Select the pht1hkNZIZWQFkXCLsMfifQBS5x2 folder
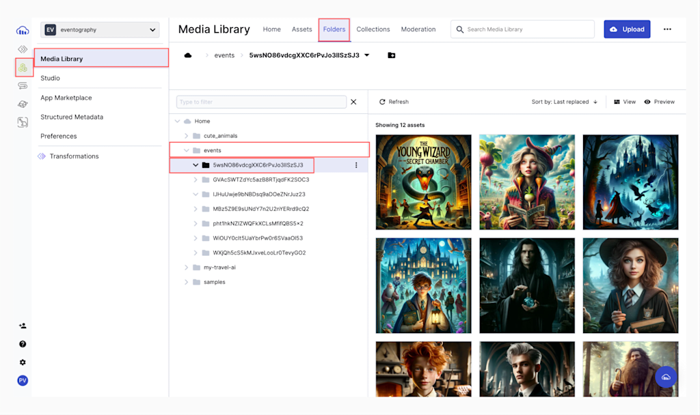Viewport: 700px width, 415px height. tap(258, 224)
